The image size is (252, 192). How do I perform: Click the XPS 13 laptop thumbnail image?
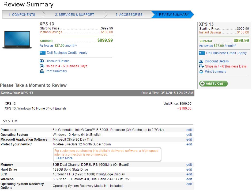click(x=17, y=40)
